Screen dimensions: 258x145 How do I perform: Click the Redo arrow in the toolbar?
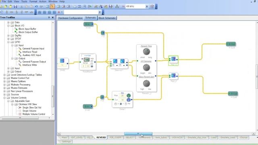pos(41,6)
